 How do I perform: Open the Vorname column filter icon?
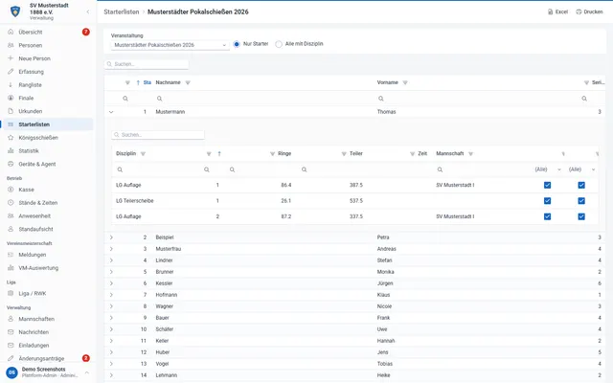coord(405,83)
